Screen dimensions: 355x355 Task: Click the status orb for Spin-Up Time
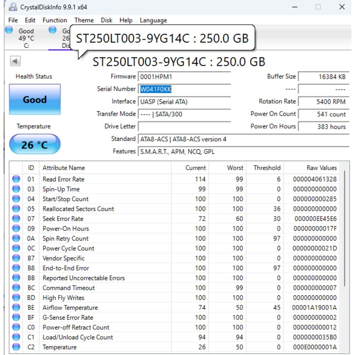16,189
